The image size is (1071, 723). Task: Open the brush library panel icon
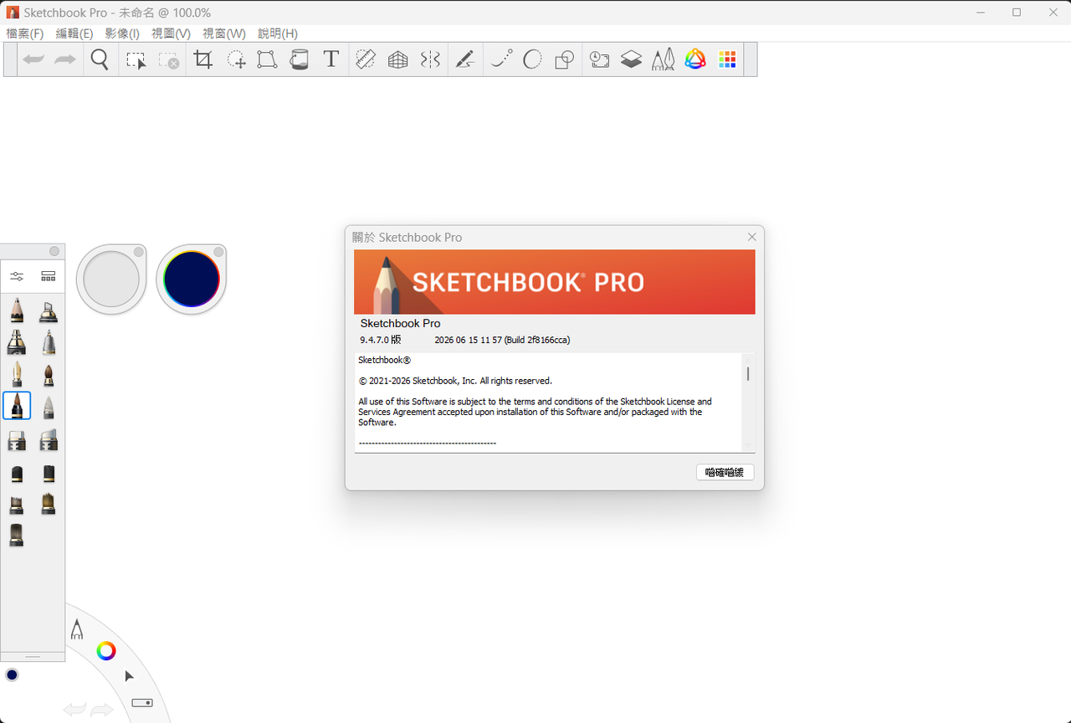point(49,276)
